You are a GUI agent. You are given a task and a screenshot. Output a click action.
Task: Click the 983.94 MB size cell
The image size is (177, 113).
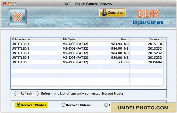click(120, 44)
